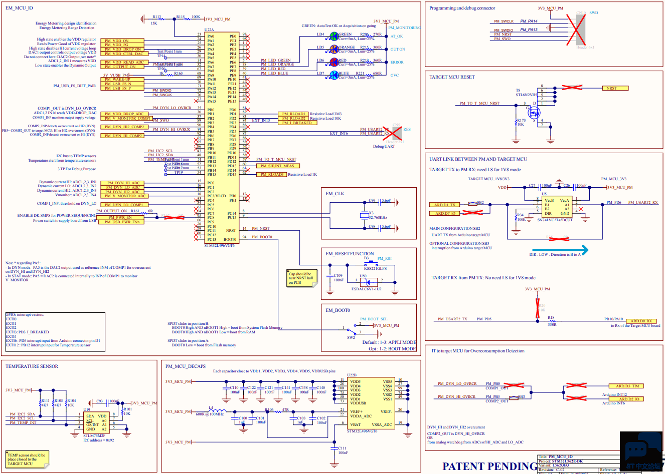The image size is (665, 474).
Task: Select the EM_CLK block title
Action: (x=335, y=194)
